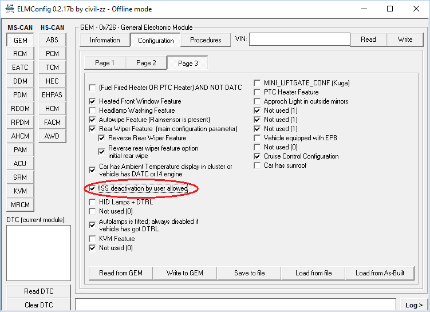Uncheck Cruise Control Configuration
This screenshot has height=312, width=430.
(x=258, y=156)
